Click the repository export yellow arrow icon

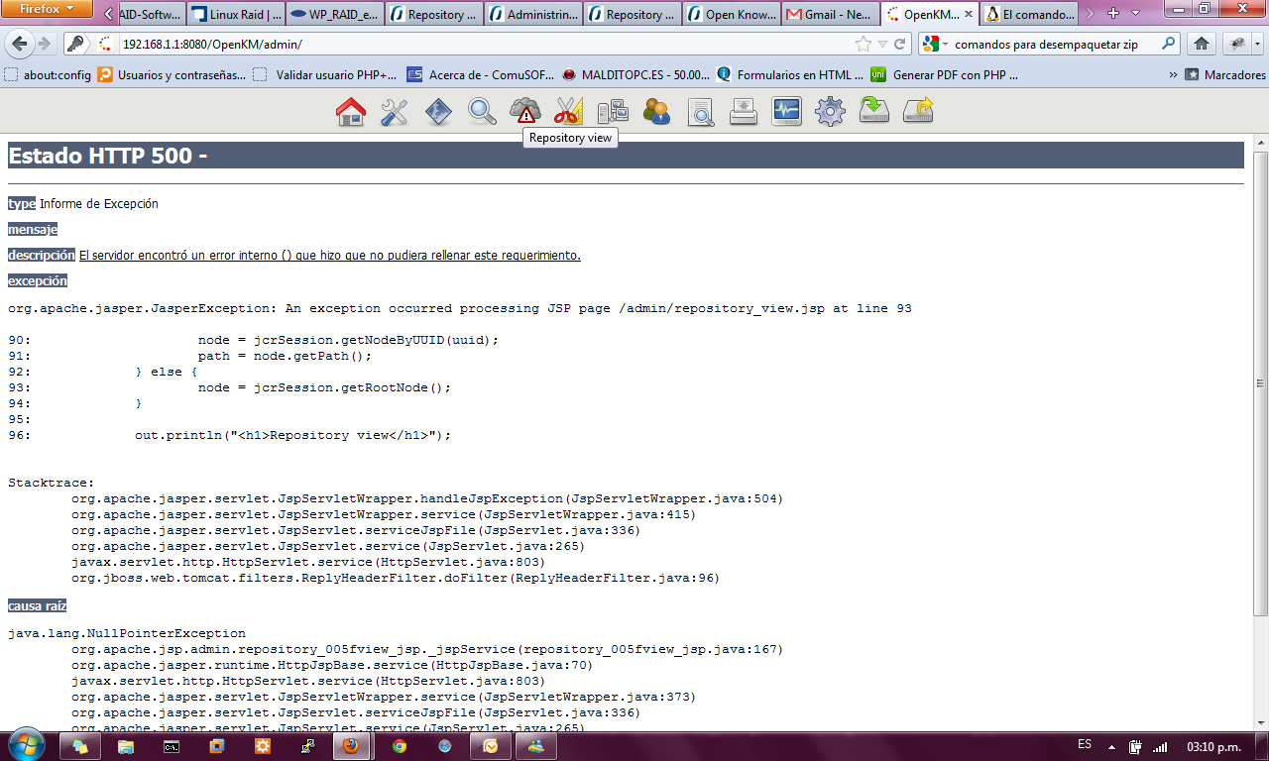pyautogui.click(x=918, y=112)
